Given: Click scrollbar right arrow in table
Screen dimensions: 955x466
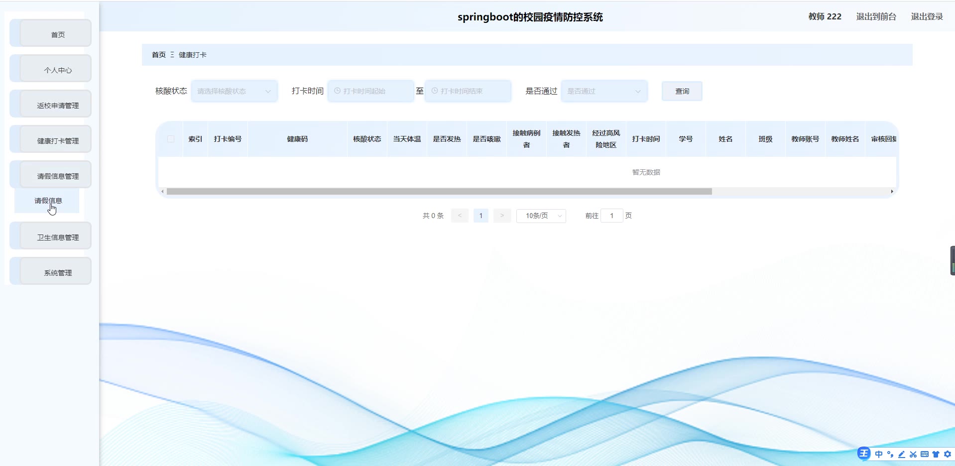Looking at the screenshot, I should point(892,191).
